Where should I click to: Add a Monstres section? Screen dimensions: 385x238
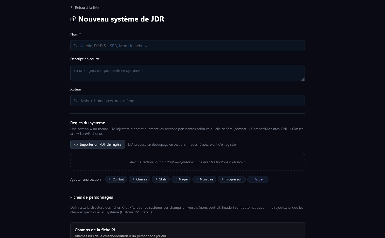click(204, 179)
